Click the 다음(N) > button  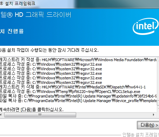click(148, 125)
